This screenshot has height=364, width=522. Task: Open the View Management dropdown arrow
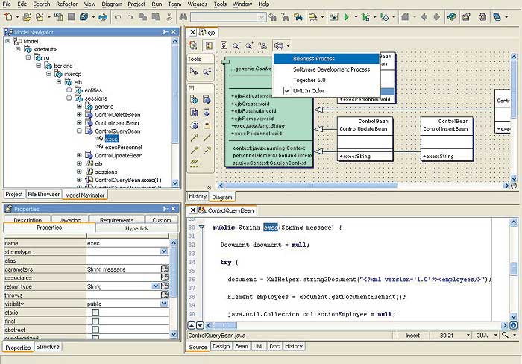point(288,46)
